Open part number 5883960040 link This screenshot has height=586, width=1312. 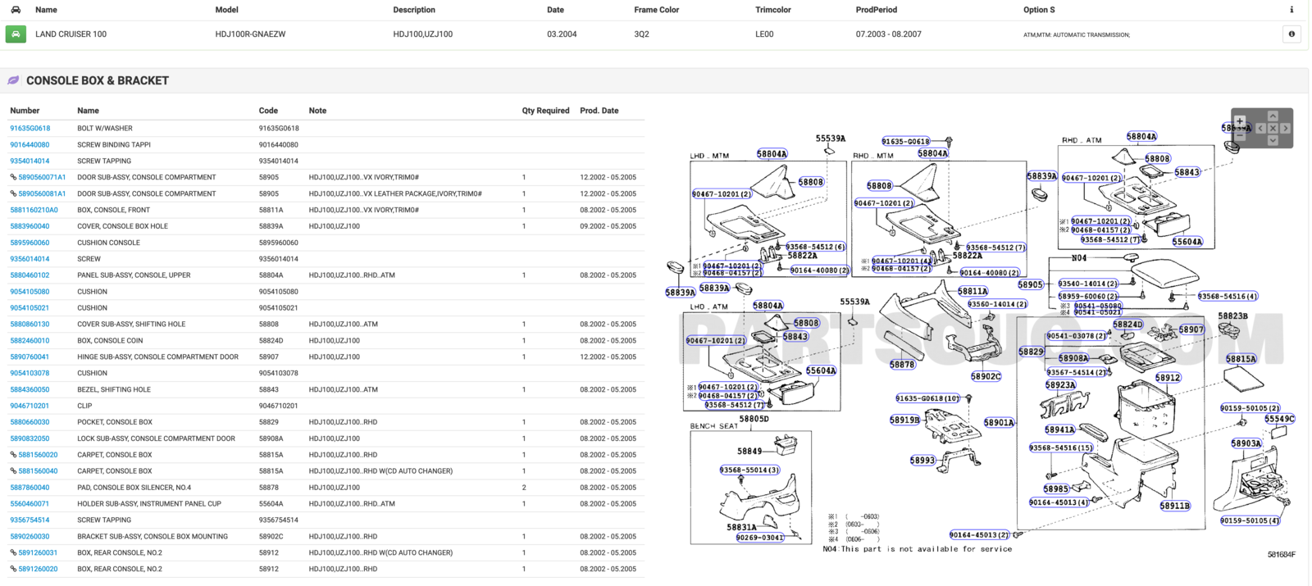coord(30,226)
